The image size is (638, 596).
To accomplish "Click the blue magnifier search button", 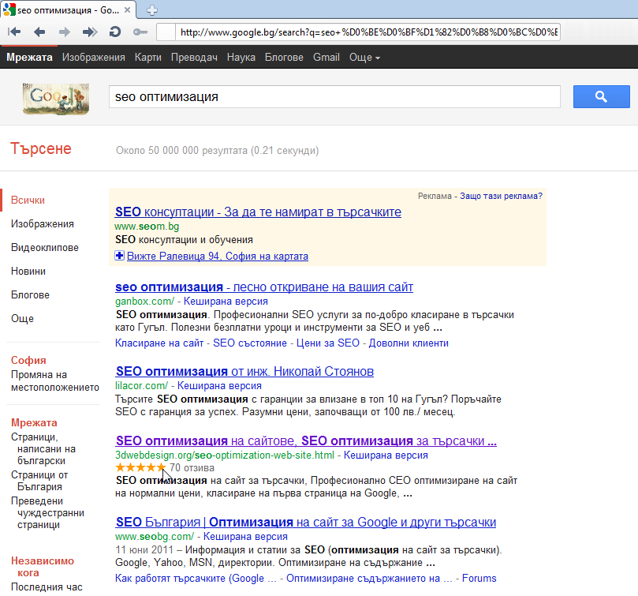I will pyautogui.click(x=601, y=96).
